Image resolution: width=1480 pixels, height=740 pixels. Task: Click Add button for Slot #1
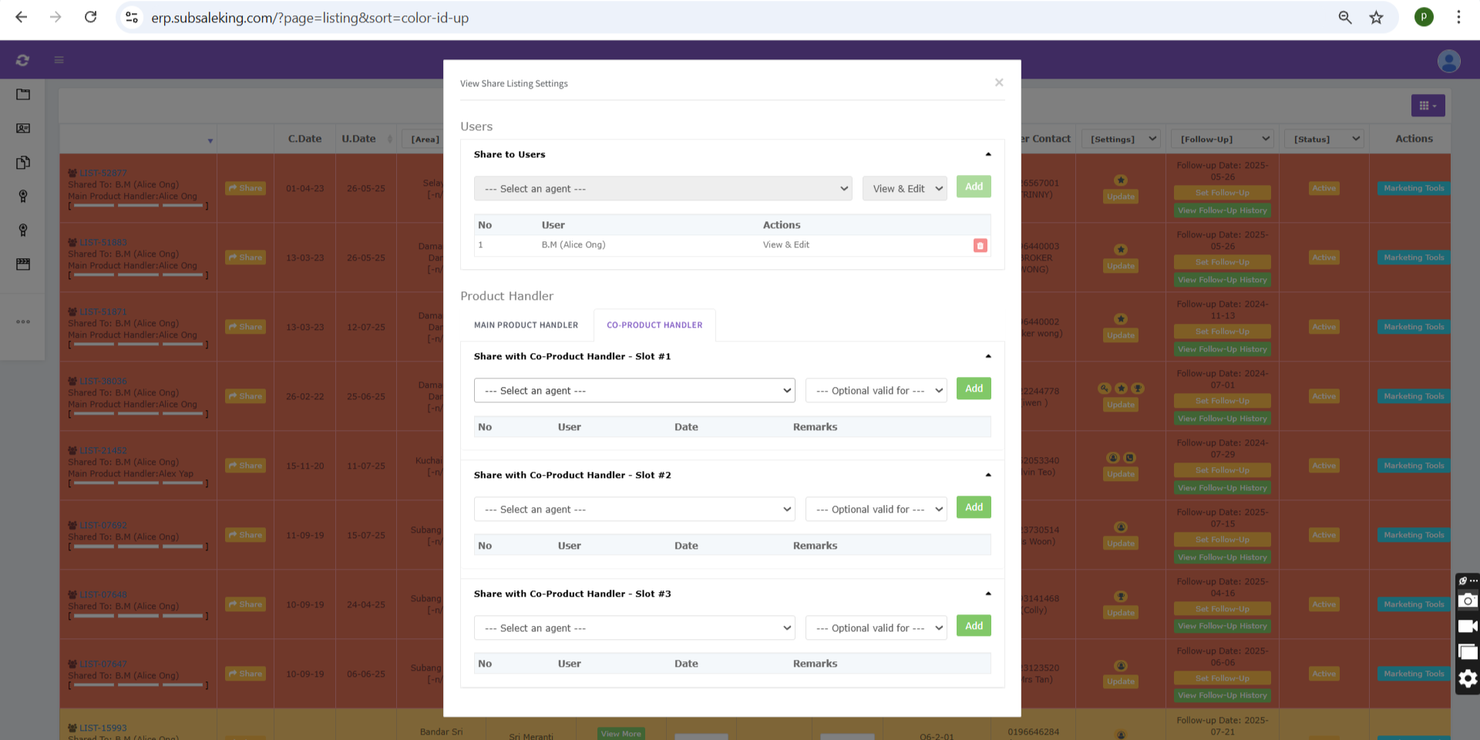[974, 388]
